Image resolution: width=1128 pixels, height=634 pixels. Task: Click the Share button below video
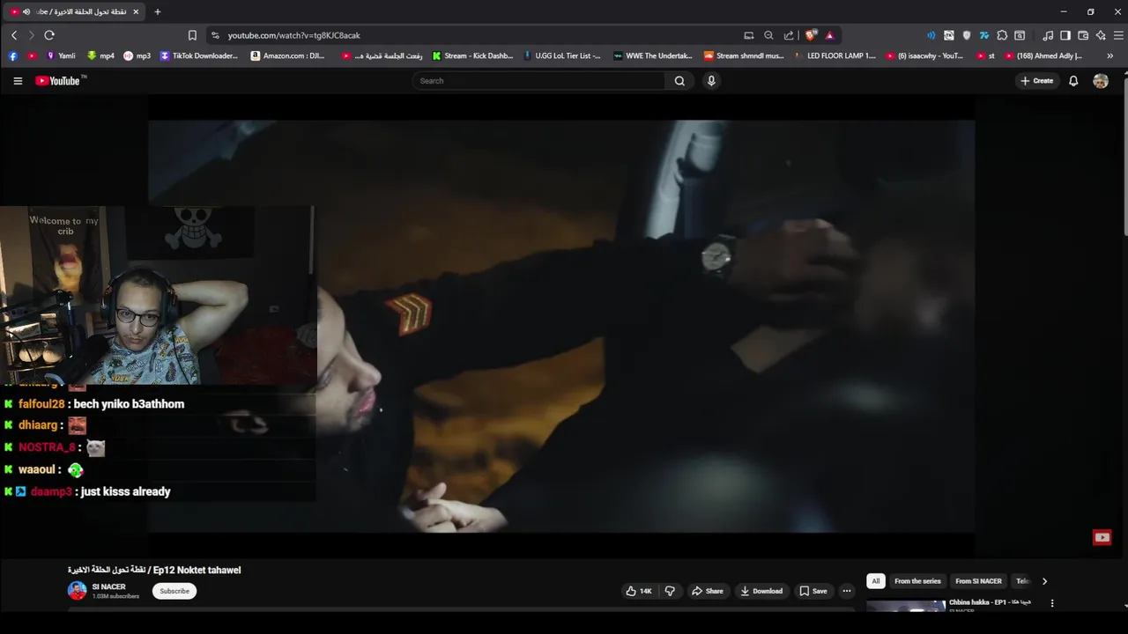pos(708,591)
